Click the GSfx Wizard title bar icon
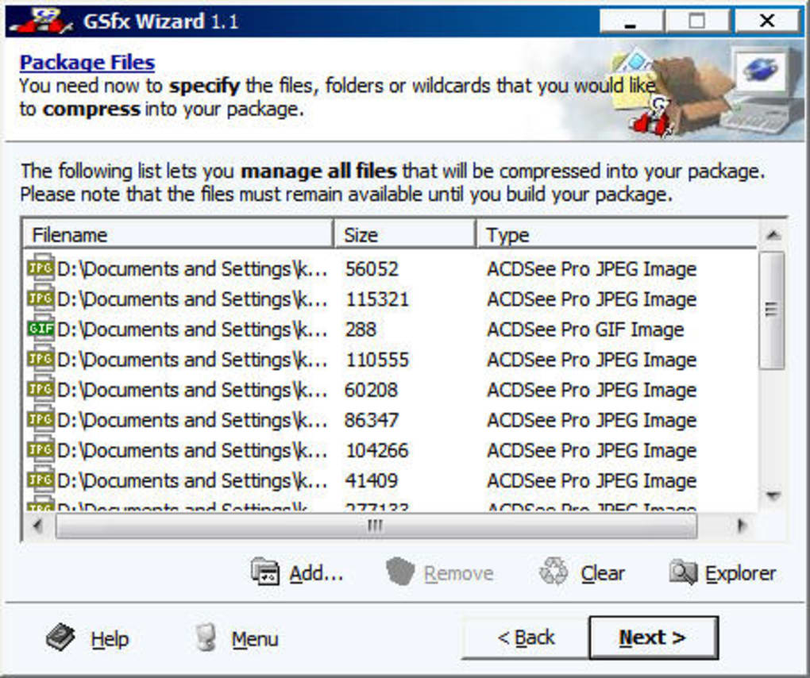 42,20
